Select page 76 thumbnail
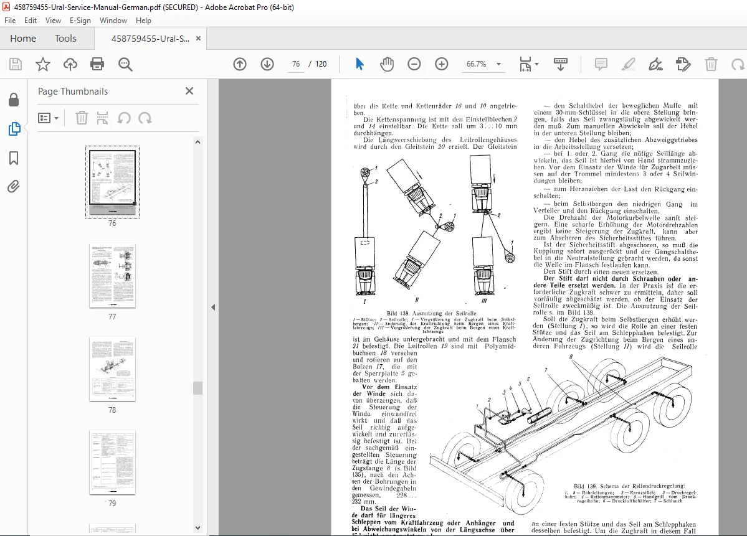Viewport: 747px width, 536px height. [x=112, y=182]
